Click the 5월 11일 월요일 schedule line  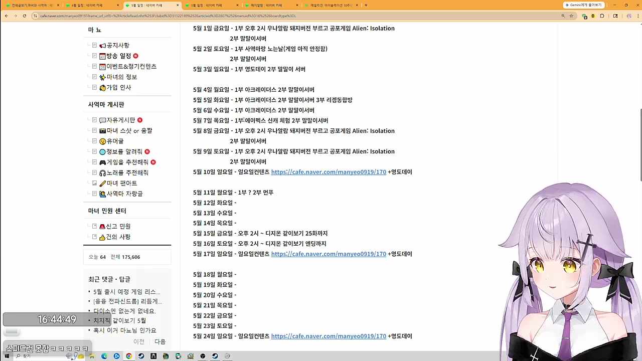233,193
